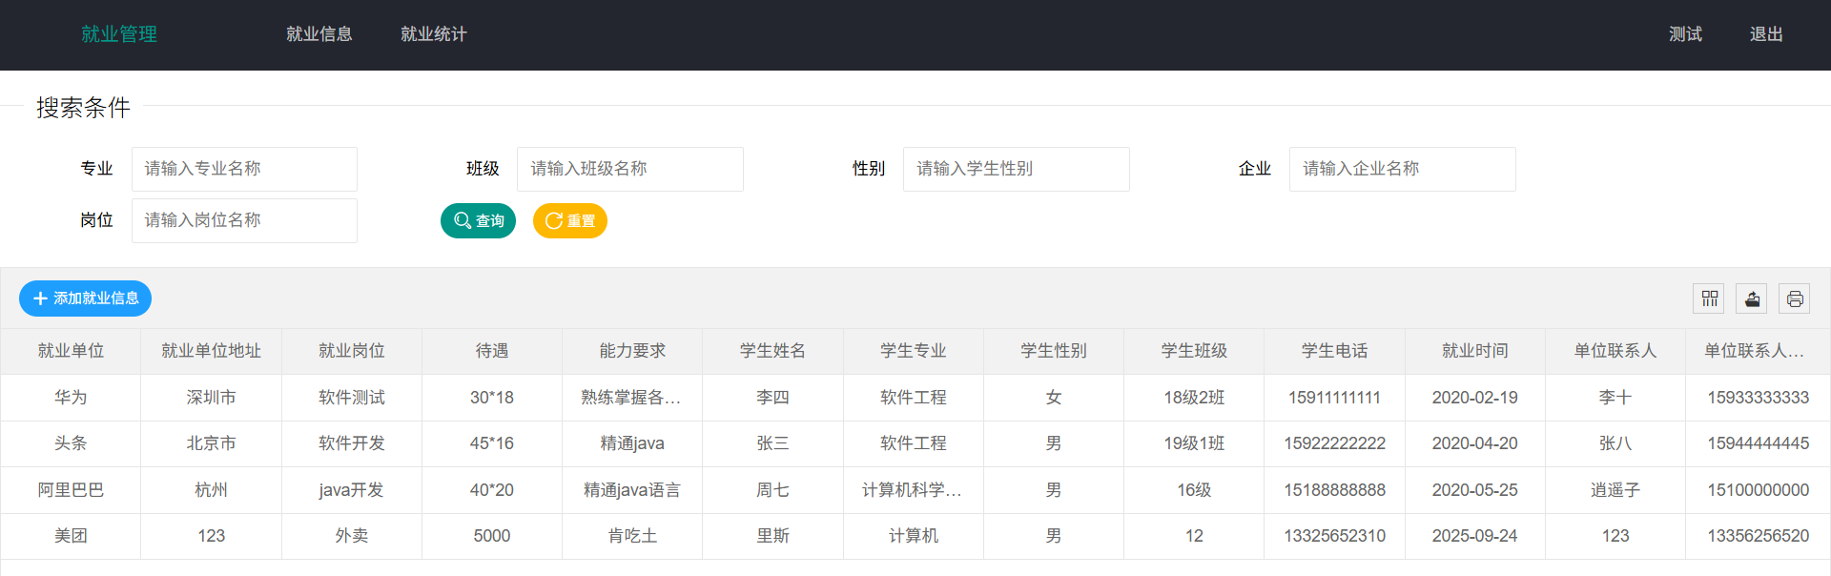Click the 就业单位 column header
The image size is (1831, 576).
tap(71, 351)
